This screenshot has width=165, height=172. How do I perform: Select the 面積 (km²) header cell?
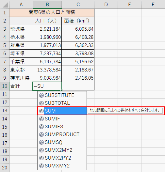tap(78, 21)
